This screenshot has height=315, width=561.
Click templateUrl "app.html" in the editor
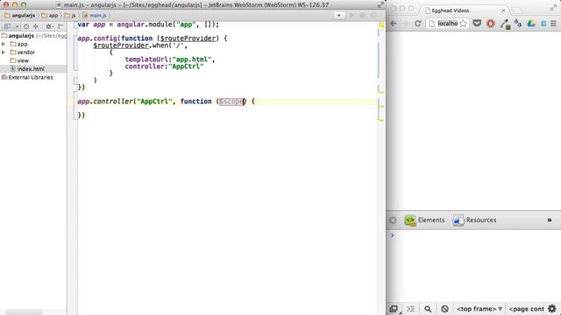170,59
